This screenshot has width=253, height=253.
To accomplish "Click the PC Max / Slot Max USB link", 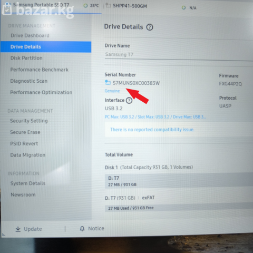I will coord(155,117).
